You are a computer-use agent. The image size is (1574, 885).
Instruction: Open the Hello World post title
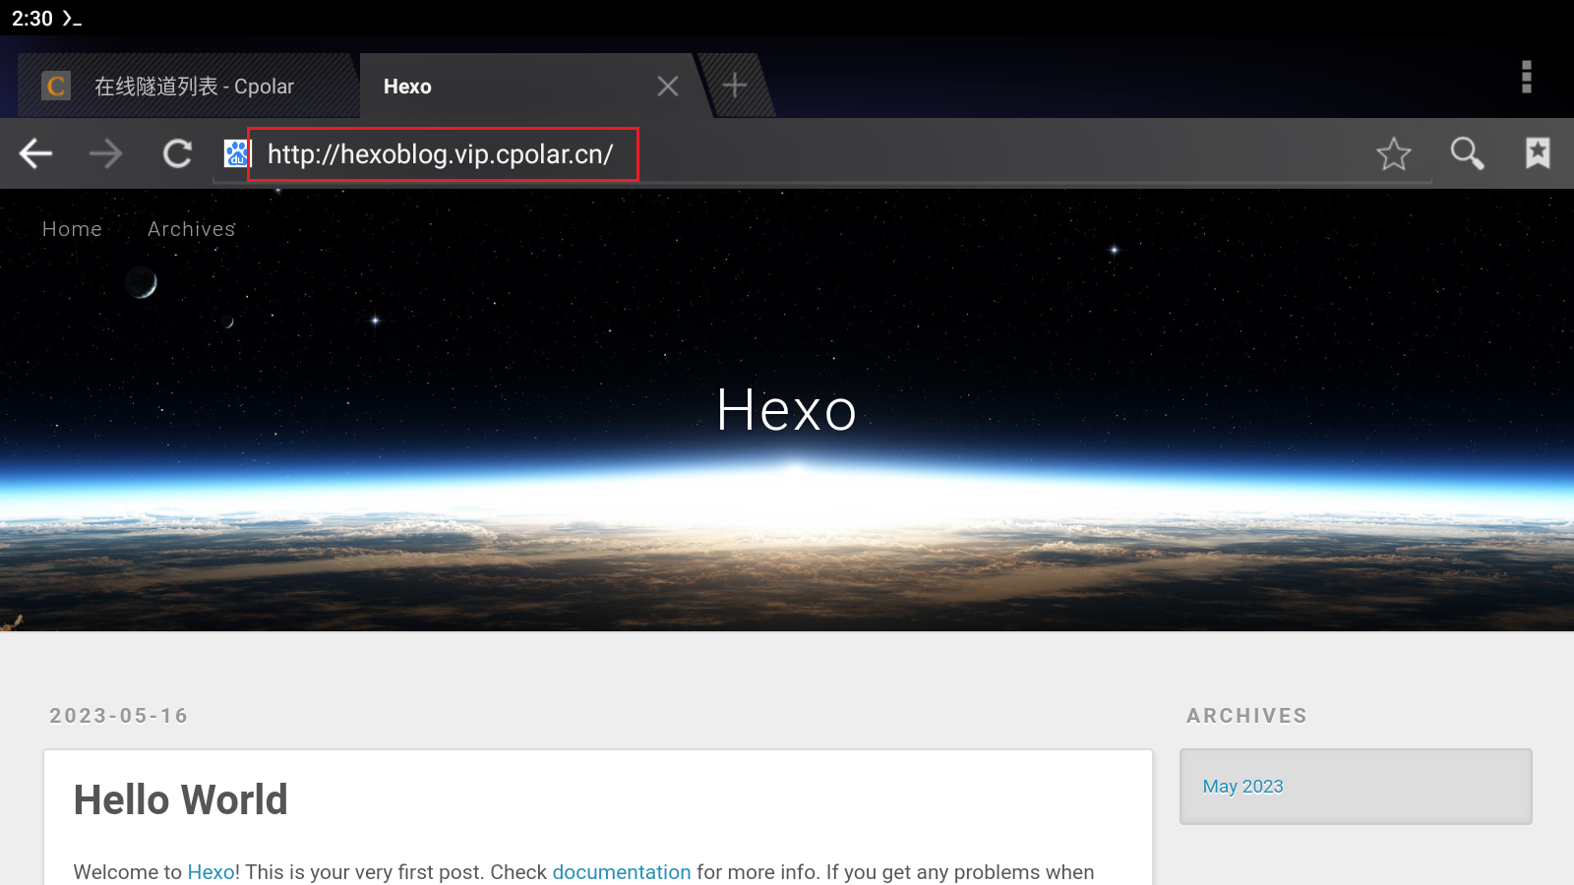click(181, 800)
